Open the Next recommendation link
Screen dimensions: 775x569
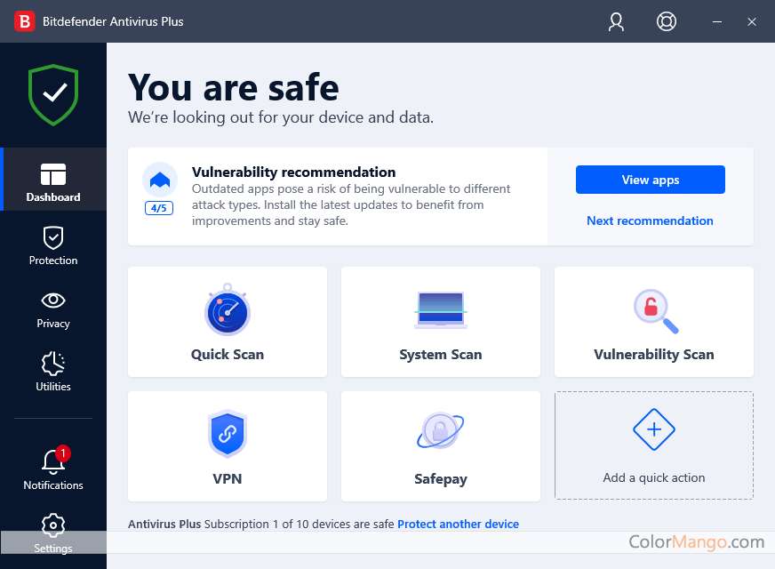click(650, 220)
